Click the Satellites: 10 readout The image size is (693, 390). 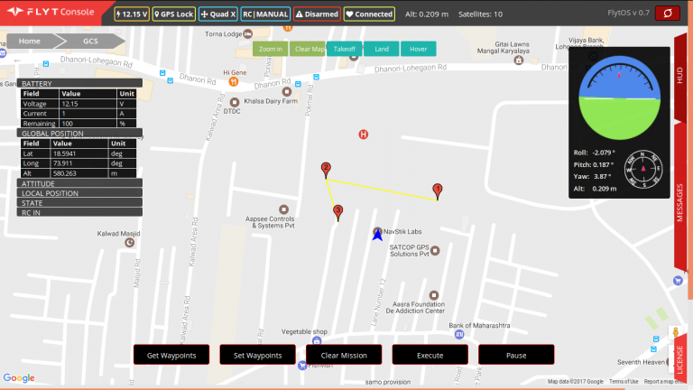(480, 14)
